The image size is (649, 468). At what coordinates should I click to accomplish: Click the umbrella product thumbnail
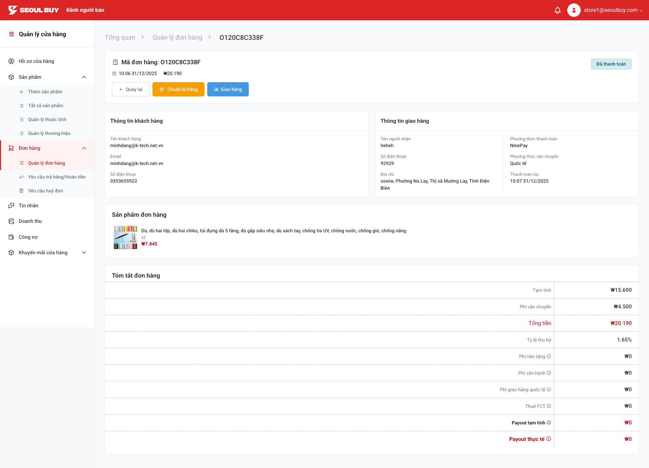point(125,237)
